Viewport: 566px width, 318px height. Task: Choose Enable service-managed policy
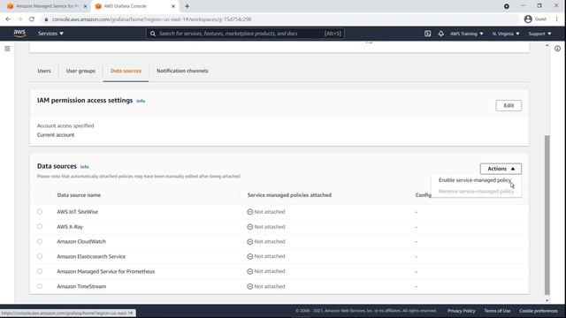pyautogui.click(x=475, y=180)
